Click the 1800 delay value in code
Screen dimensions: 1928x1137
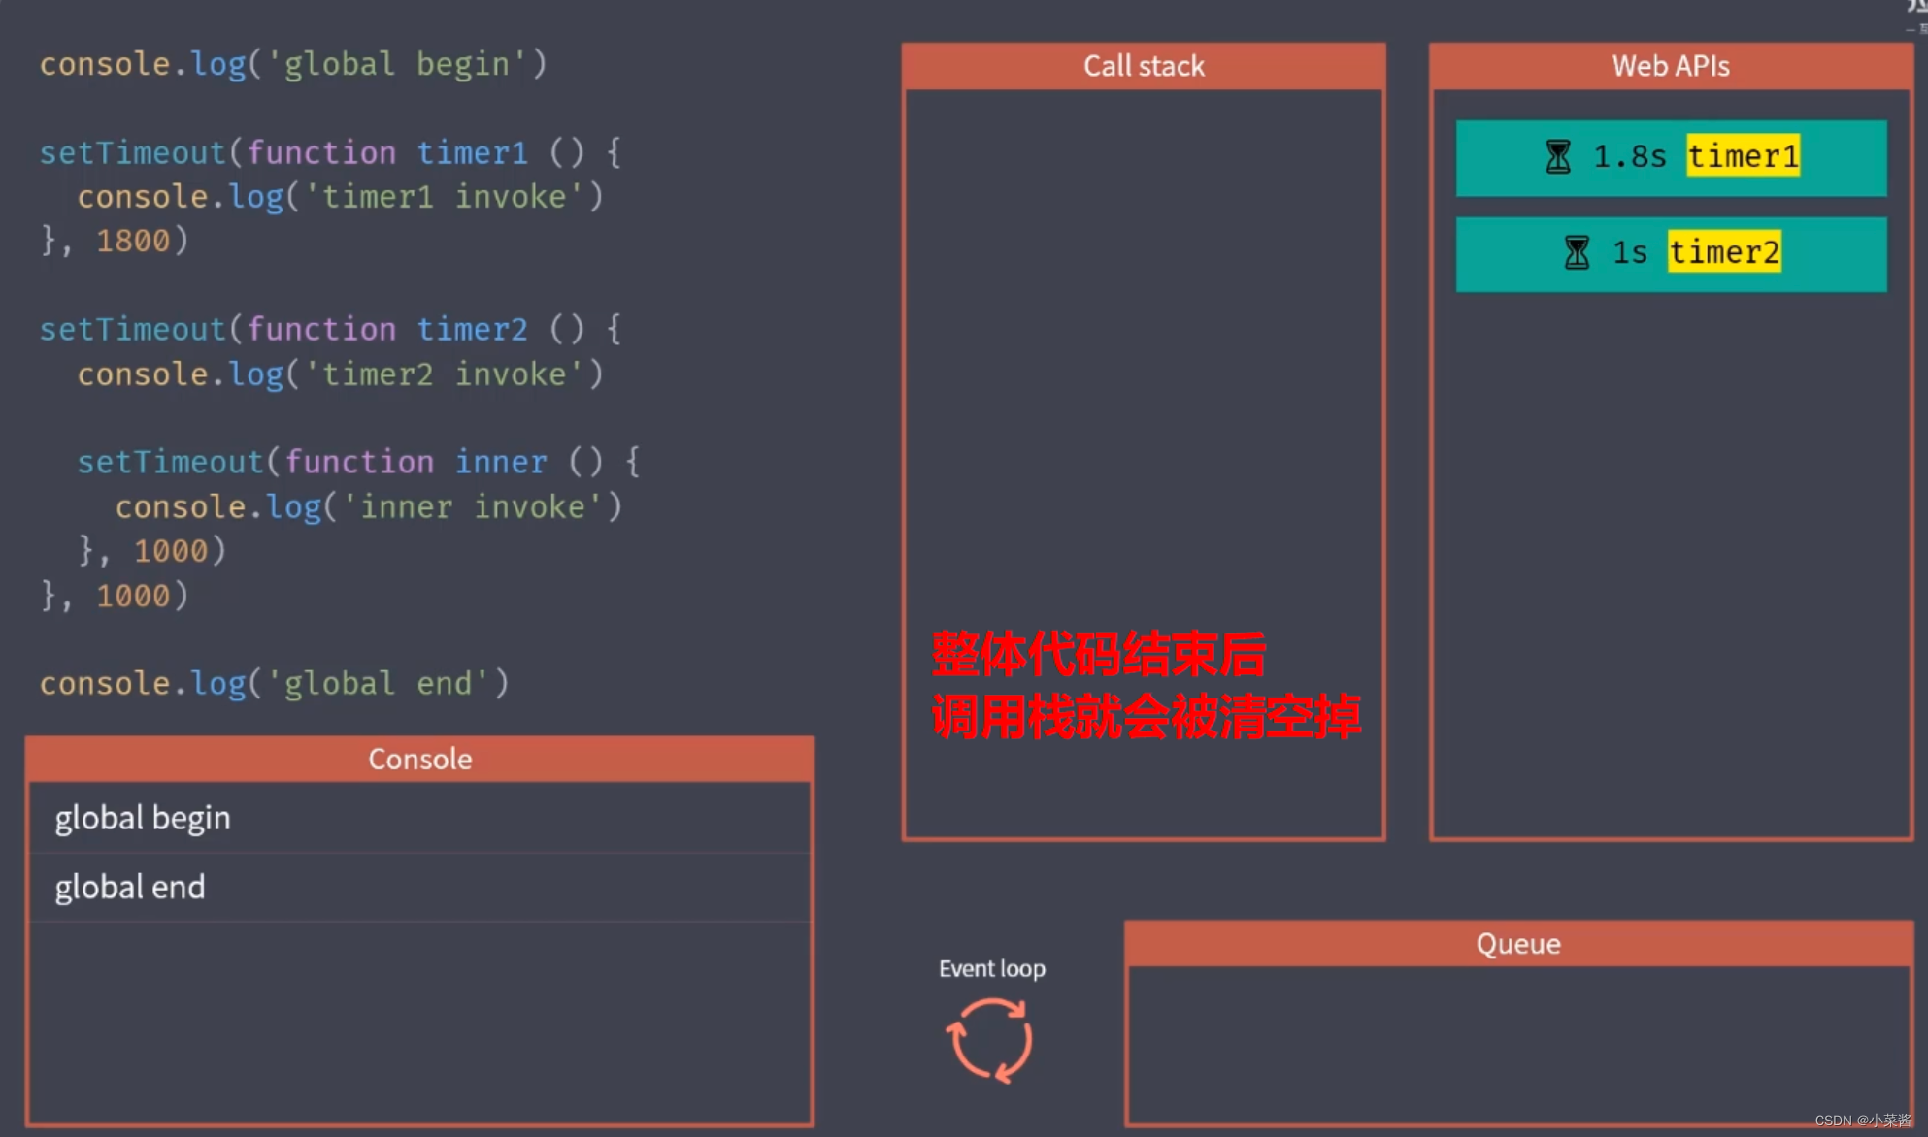coord(132,241)
